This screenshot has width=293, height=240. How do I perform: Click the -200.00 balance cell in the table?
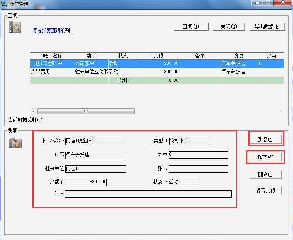point(158,64)
